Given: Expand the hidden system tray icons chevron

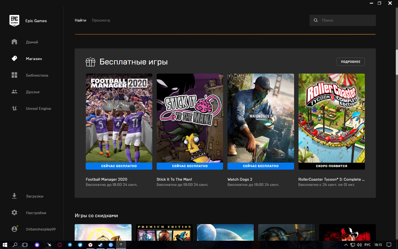Looking at the screenshot, I should coord(346,245).
